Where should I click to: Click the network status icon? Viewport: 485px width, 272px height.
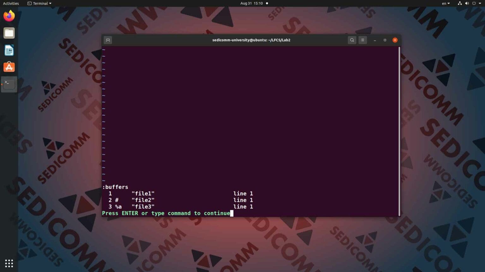(460, 3)
